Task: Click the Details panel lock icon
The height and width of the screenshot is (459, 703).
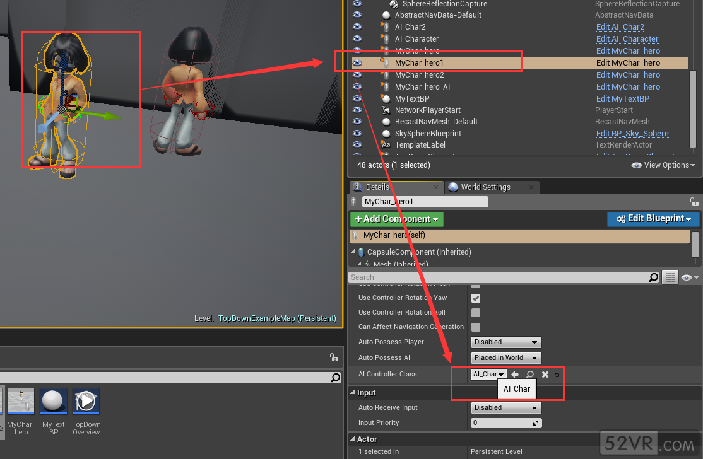Action: point(694,202)
